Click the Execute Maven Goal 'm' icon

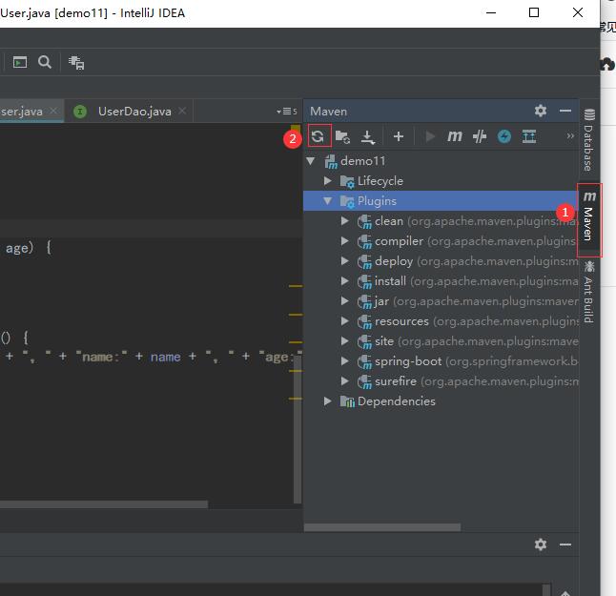455,136
